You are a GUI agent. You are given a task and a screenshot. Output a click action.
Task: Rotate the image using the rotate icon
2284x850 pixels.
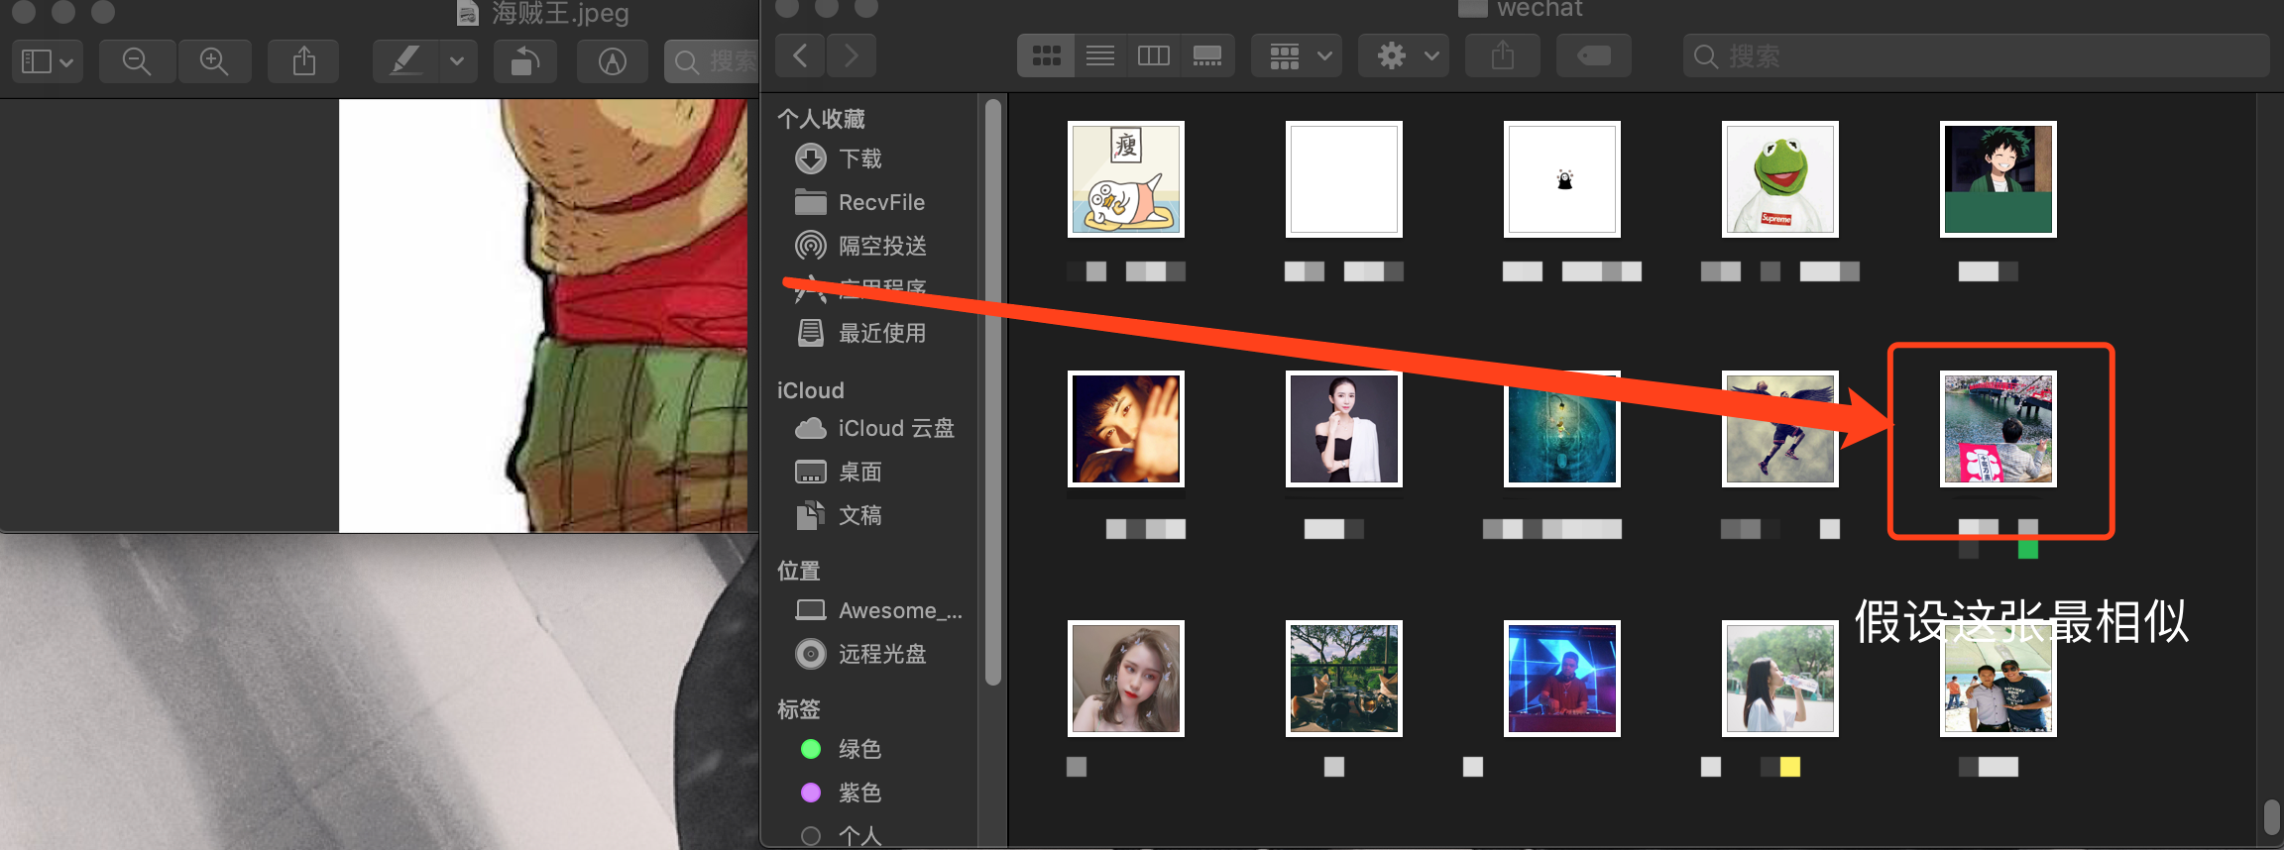524,61
